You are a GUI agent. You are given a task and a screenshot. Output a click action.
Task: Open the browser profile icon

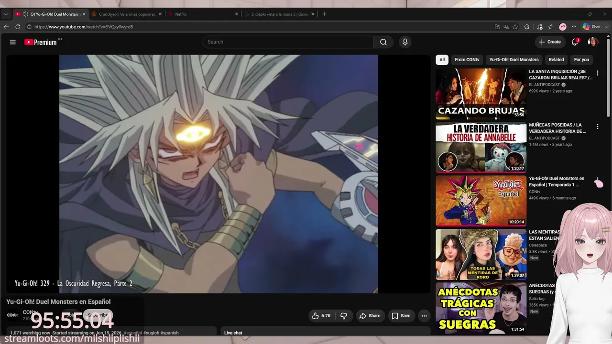point(563,27)
